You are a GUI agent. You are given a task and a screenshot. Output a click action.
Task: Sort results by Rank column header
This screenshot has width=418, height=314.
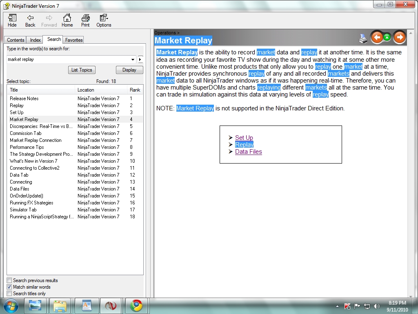pos(135,90)
